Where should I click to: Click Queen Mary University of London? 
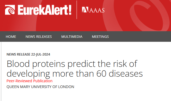pos(40,87)
